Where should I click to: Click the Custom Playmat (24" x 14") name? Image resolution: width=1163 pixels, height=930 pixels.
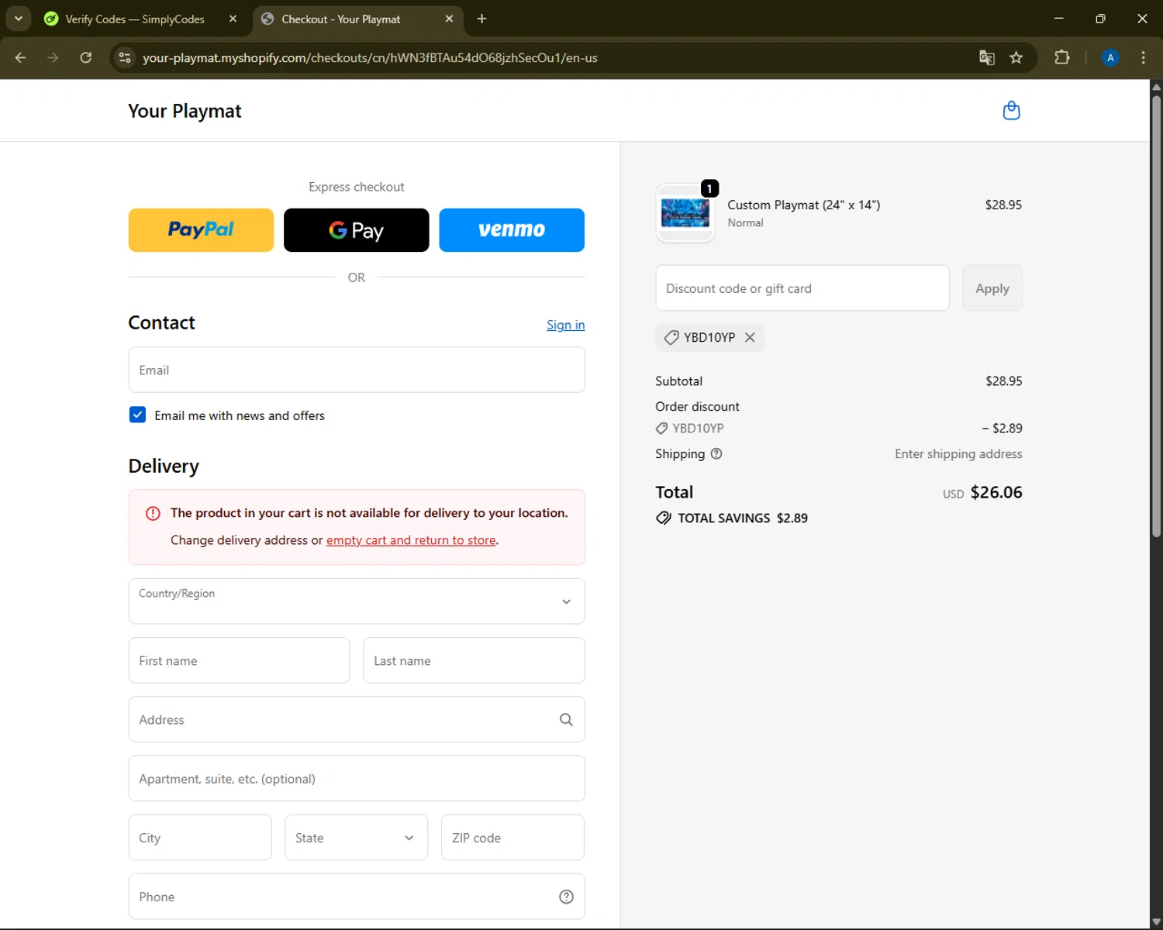coord(803,205)
